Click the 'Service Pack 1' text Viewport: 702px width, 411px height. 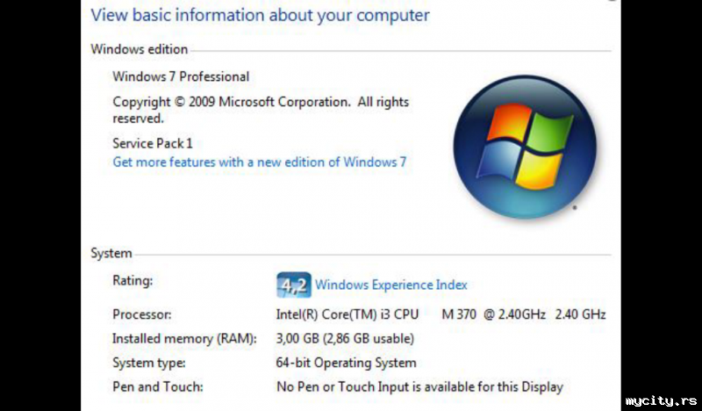[153, 143]
